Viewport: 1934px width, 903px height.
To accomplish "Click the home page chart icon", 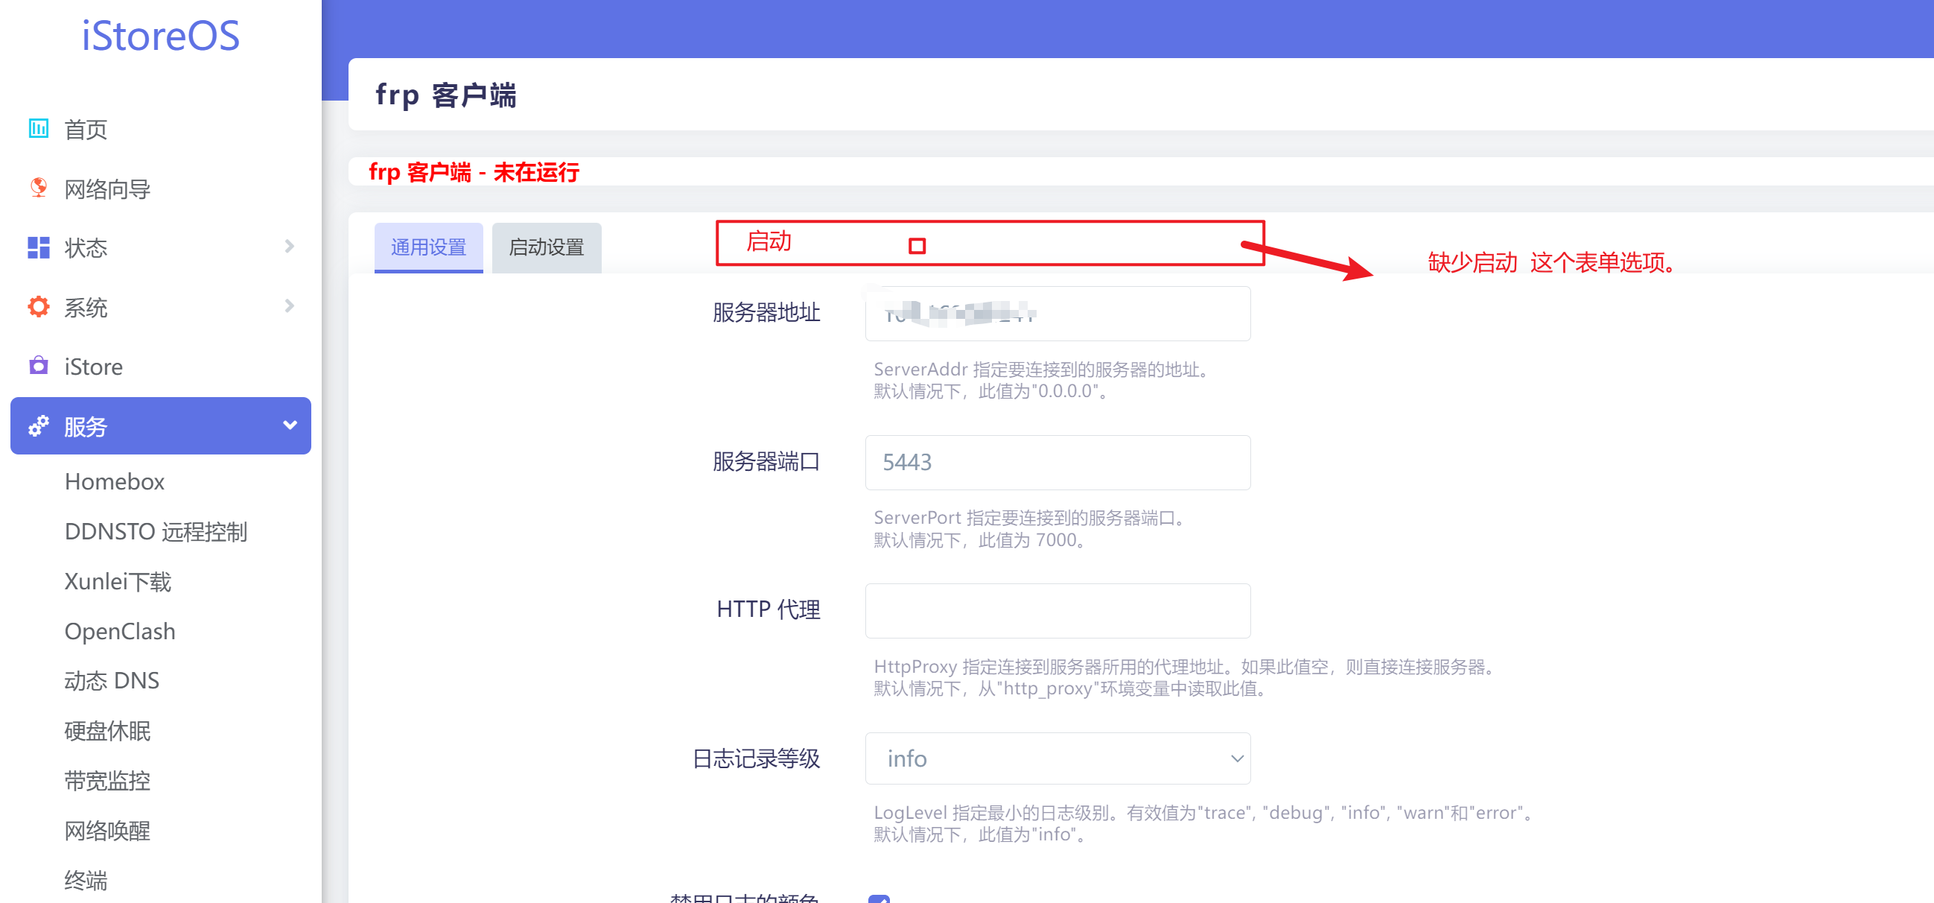I will (x=38, y=128).
